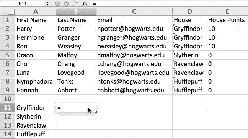Open the fx Insert Function icon

tap(85, 3)
